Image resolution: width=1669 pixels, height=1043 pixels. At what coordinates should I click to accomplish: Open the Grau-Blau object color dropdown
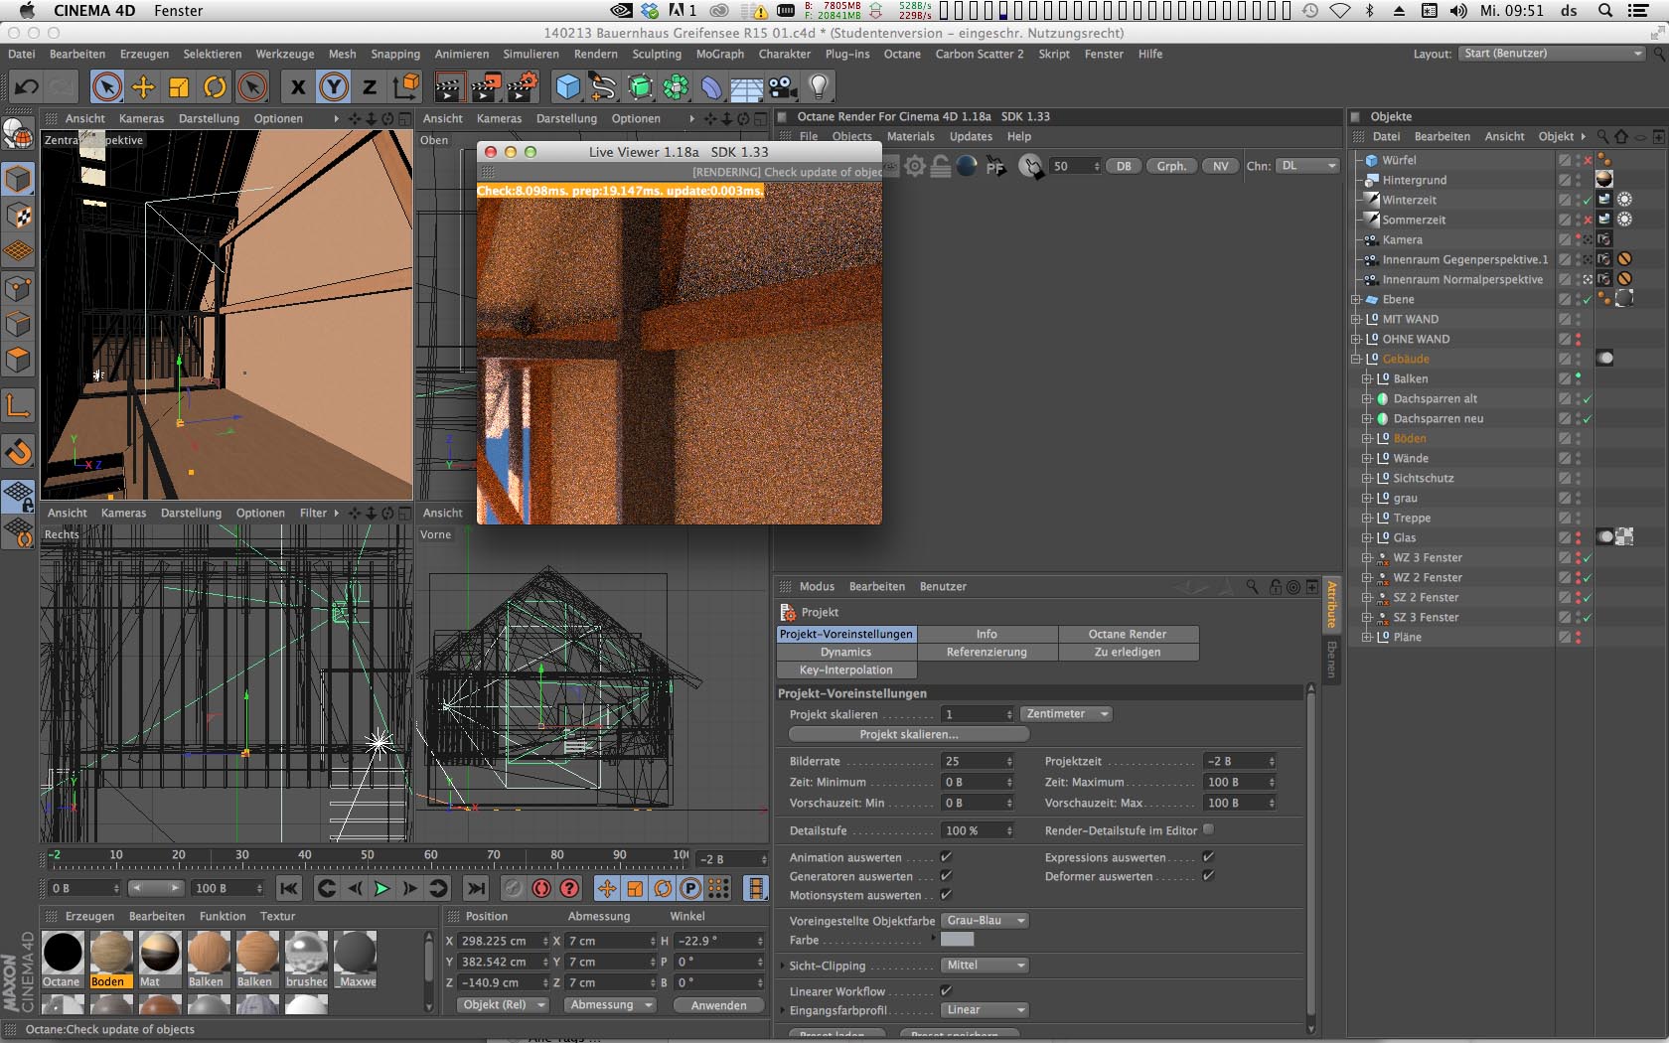[x=985, y=921]
